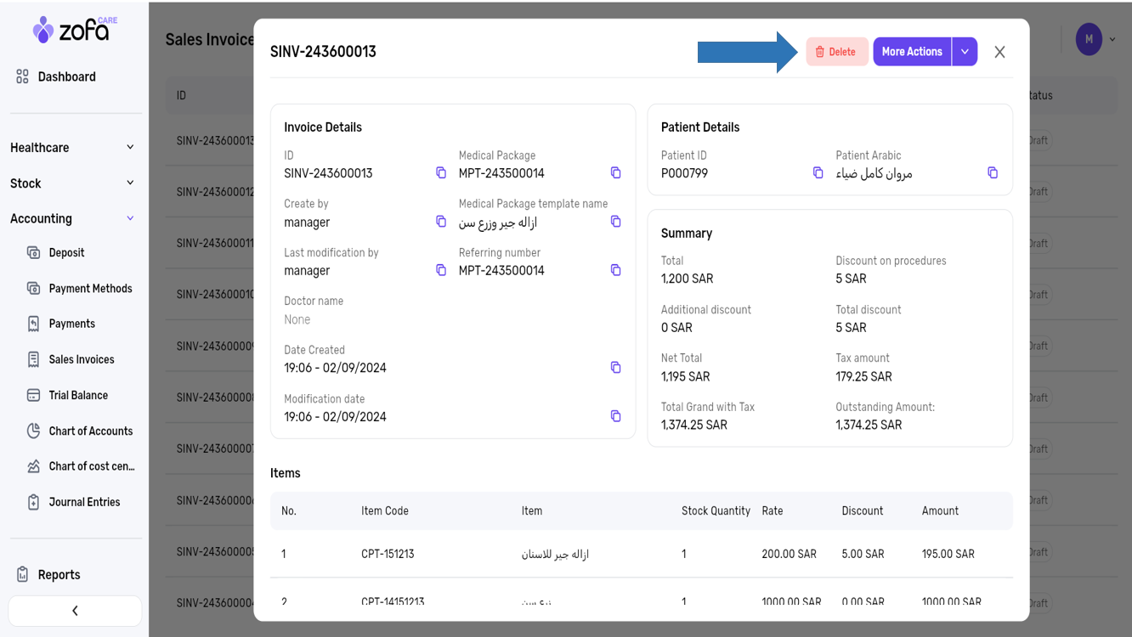Copy the Medical Package template name

click(616, 222)
